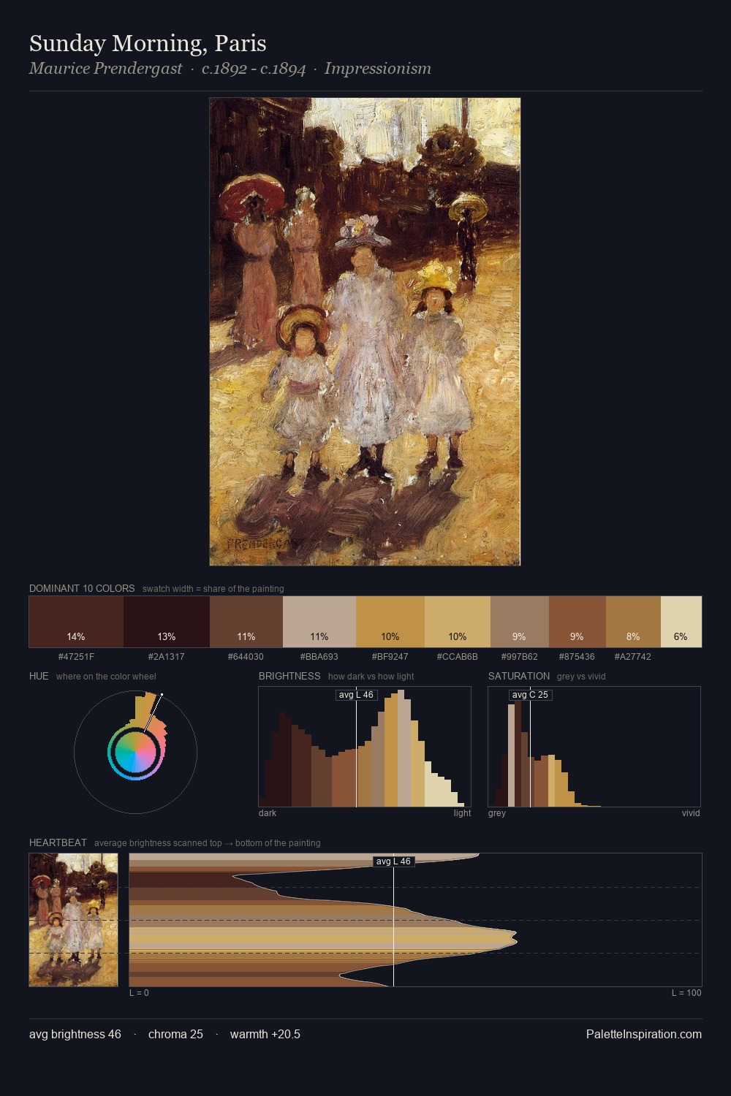Select the 13% swatch #2A1317

(x=167, y=622)
